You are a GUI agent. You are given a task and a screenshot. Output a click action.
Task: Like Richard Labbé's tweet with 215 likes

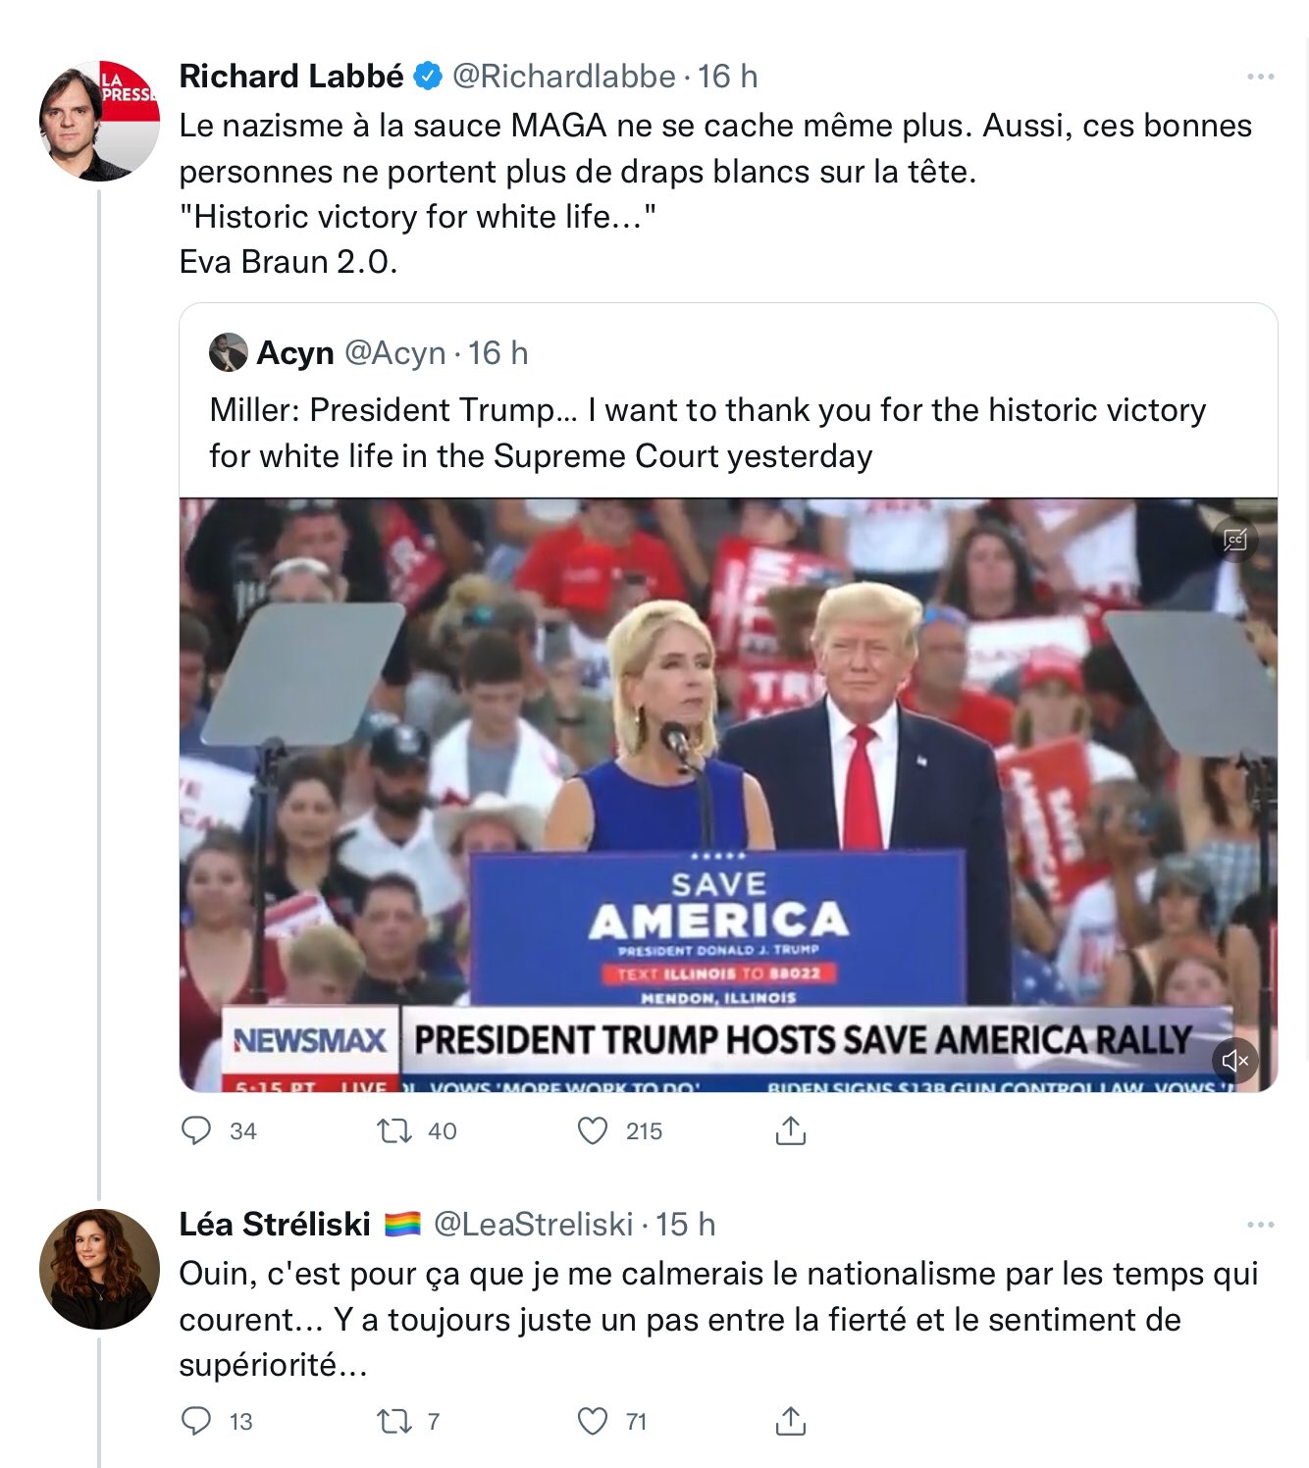[593, 1130]
